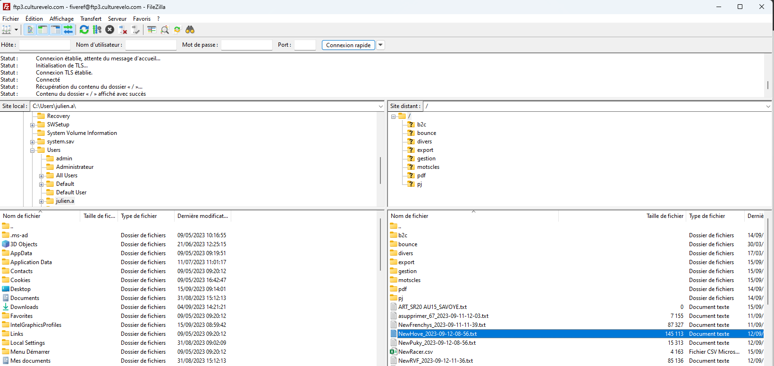Select the gestion folder in remote tree
This screenshot has width=774, height=366.
point(426,158)
